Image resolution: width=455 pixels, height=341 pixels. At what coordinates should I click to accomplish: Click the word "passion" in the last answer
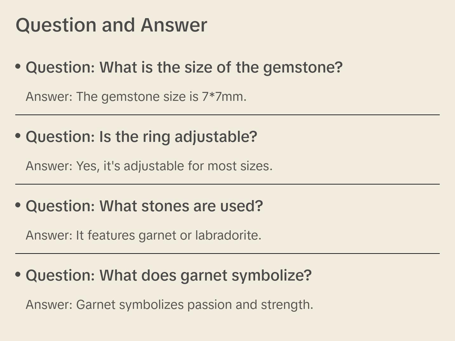[209, 305]
